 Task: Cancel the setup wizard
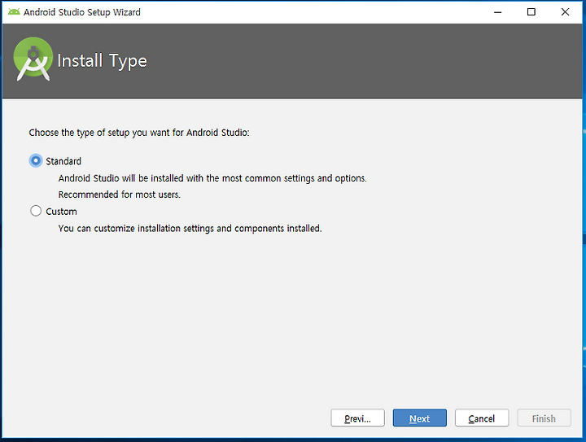tap(482, 418)
